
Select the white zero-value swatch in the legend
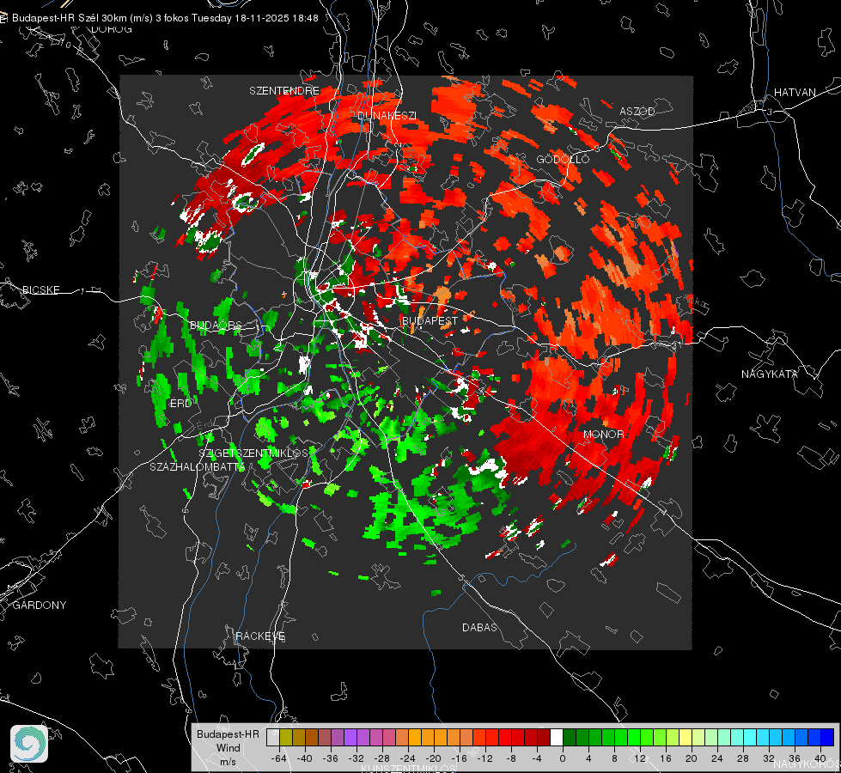(557, 738)
